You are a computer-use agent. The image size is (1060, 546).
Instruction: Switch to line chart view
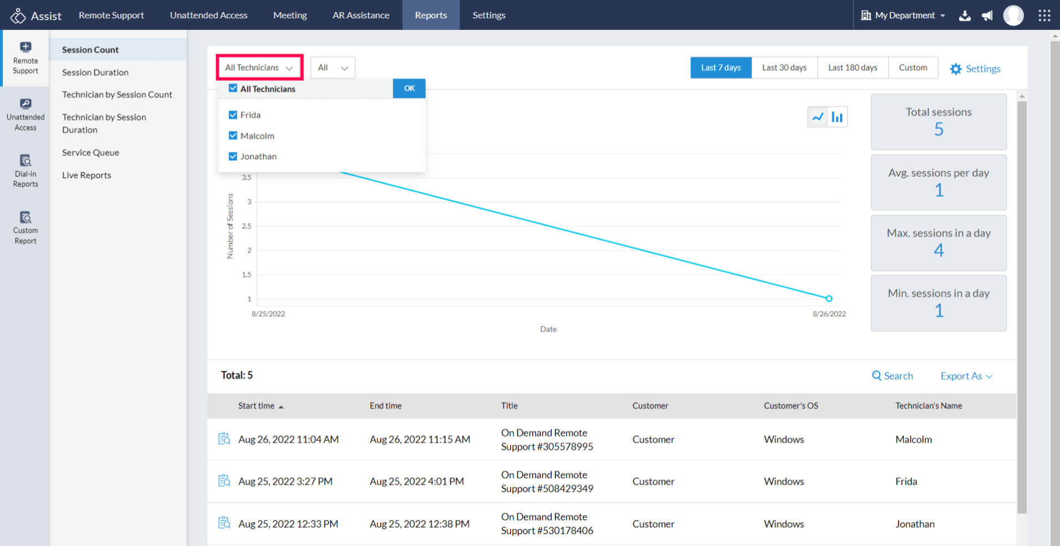[x=818, y=117]
